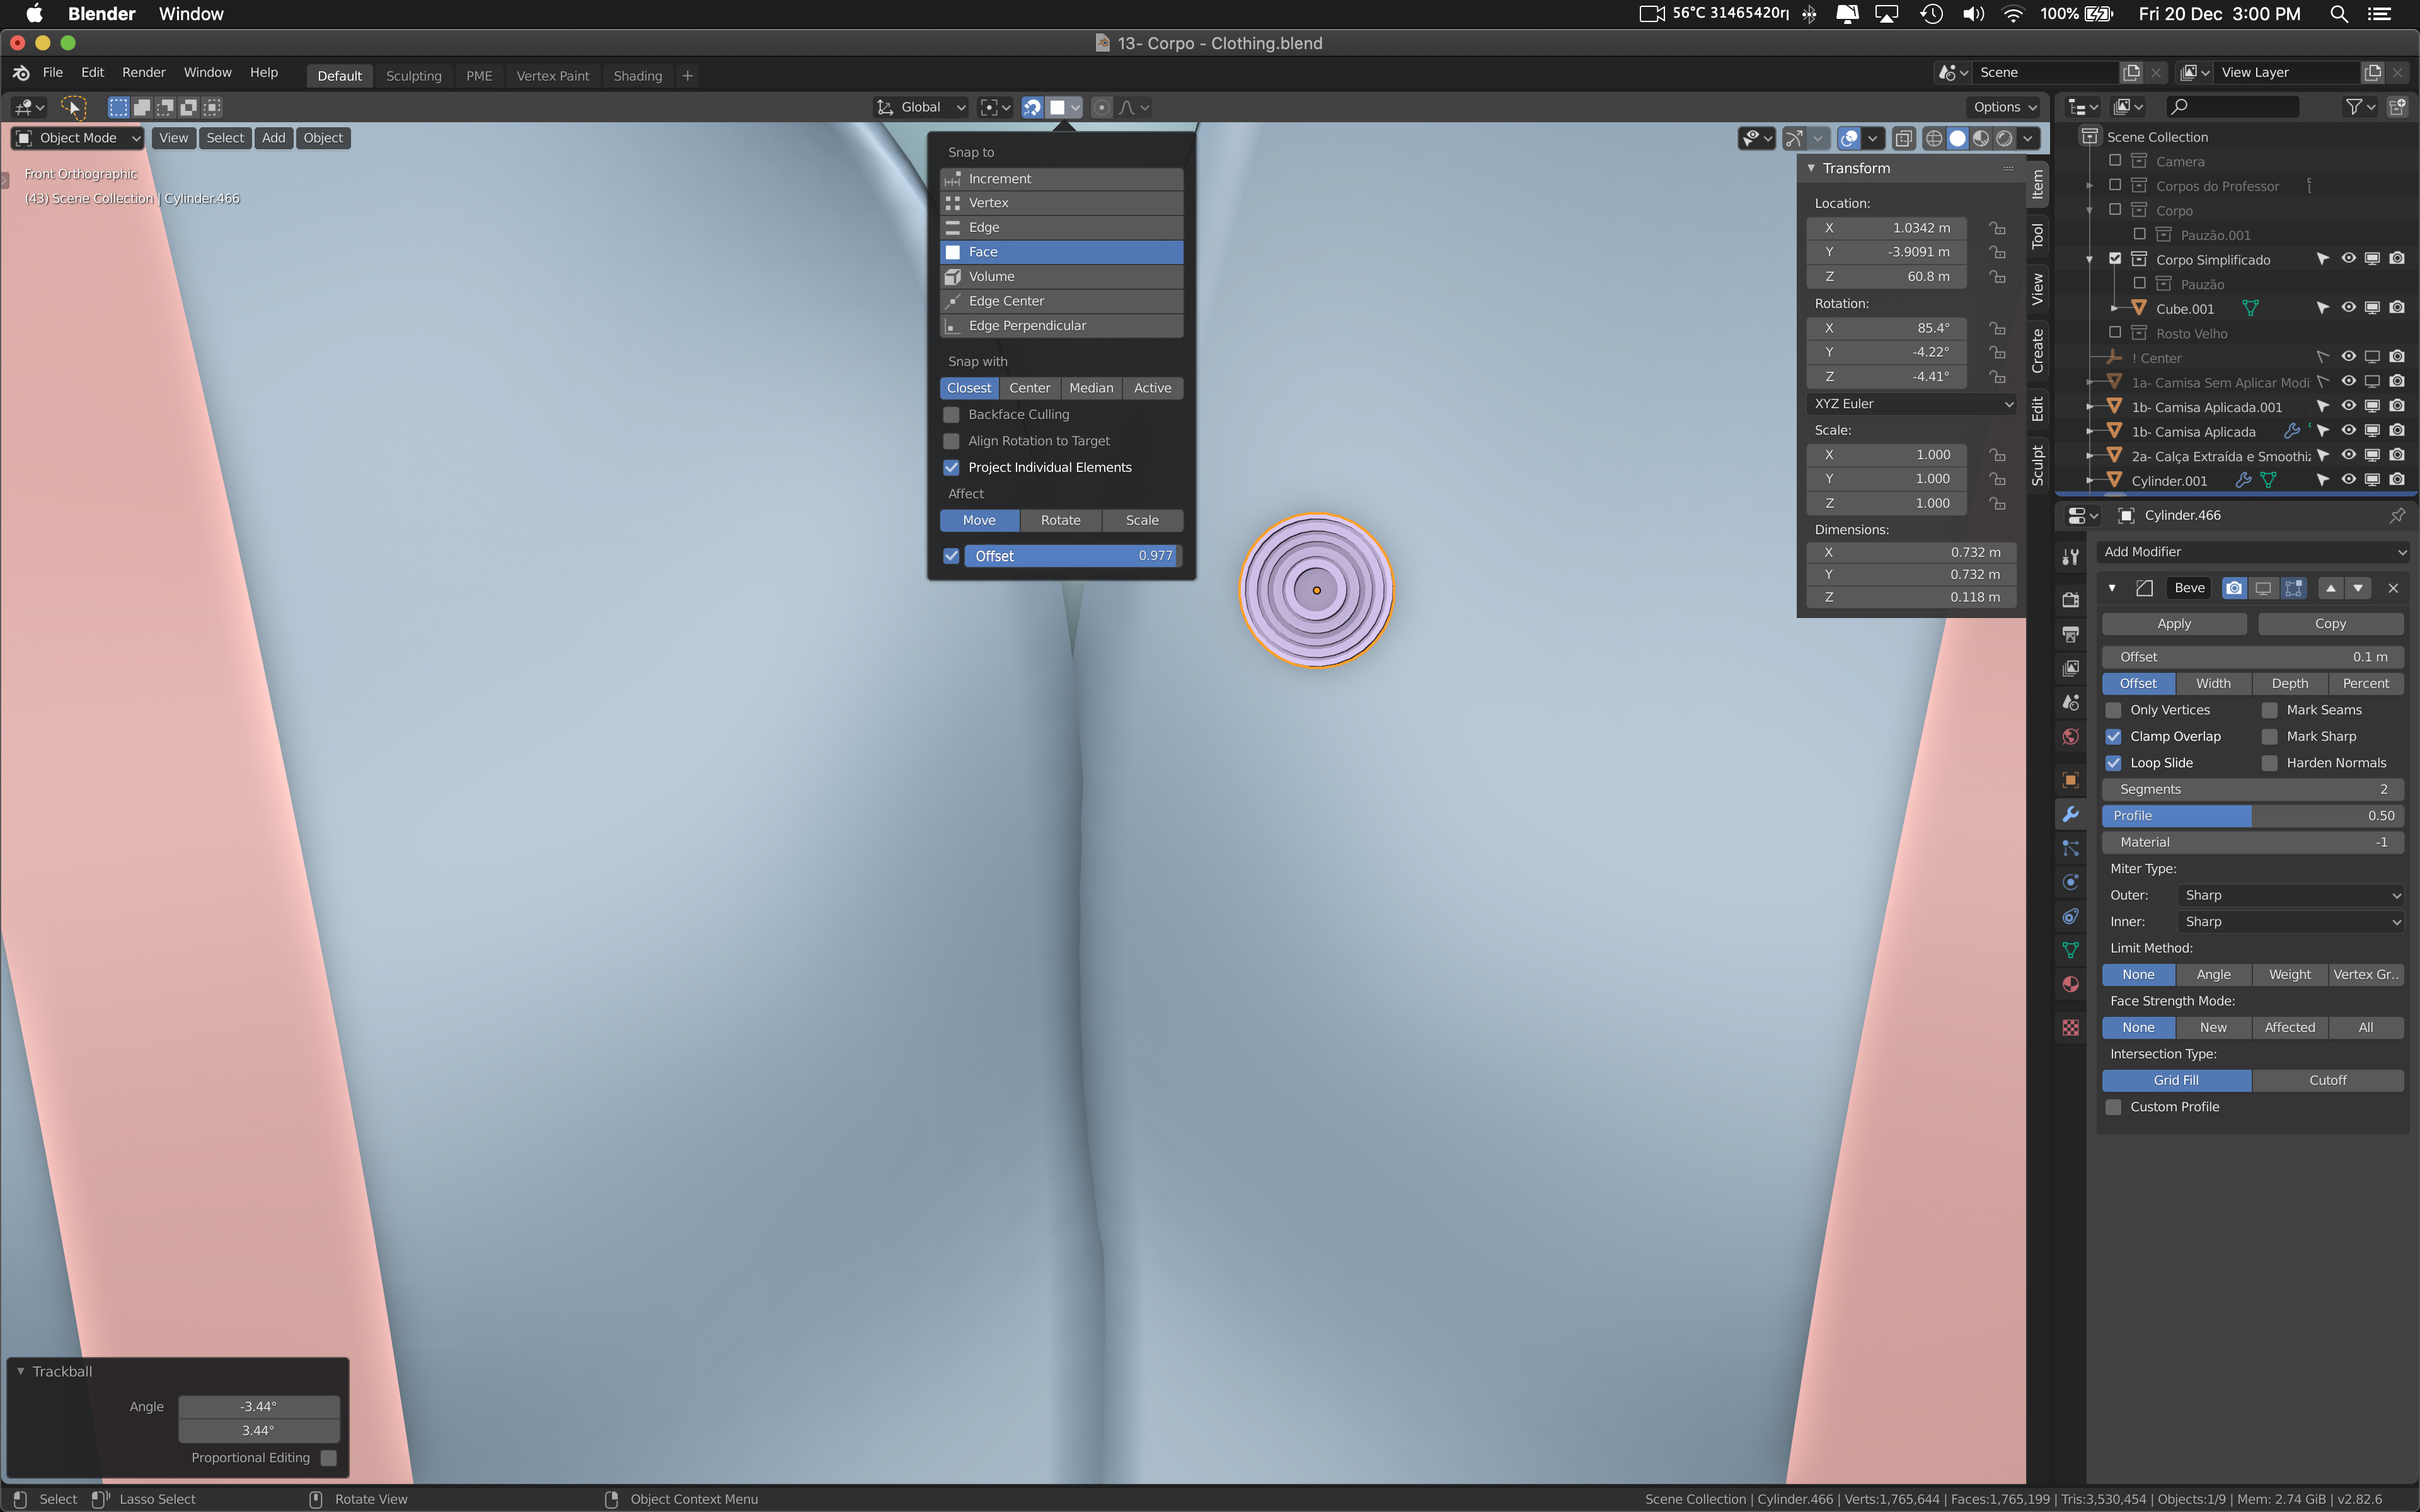
Task: Switch viewport to material preview shading
Action: pyautogui.click(x=1981, y=138)
